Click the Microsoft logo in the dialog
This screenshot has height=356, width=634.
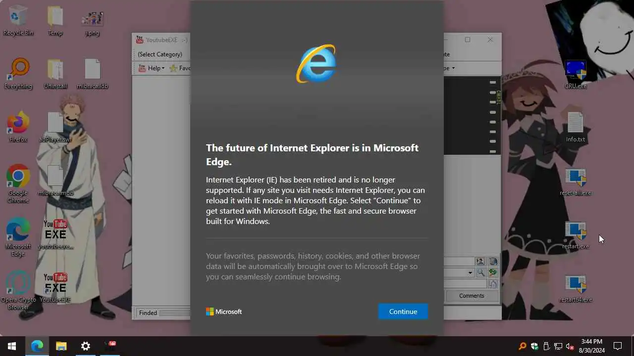(224, 311)
